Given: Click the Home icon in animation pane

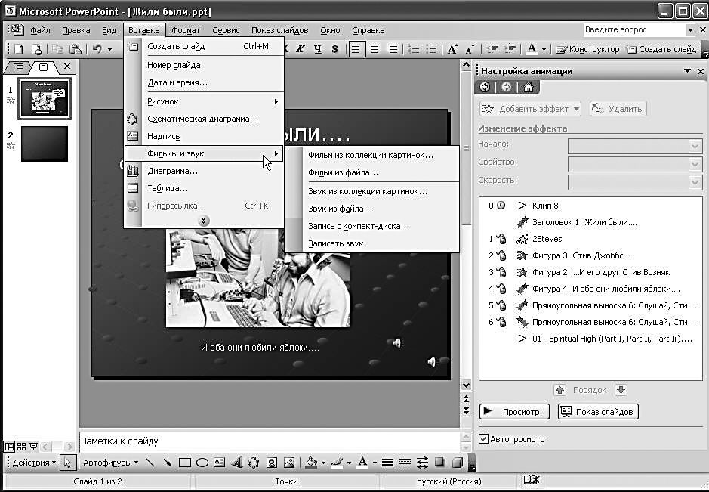Looking at the screenshot, I should pos(528,87).
